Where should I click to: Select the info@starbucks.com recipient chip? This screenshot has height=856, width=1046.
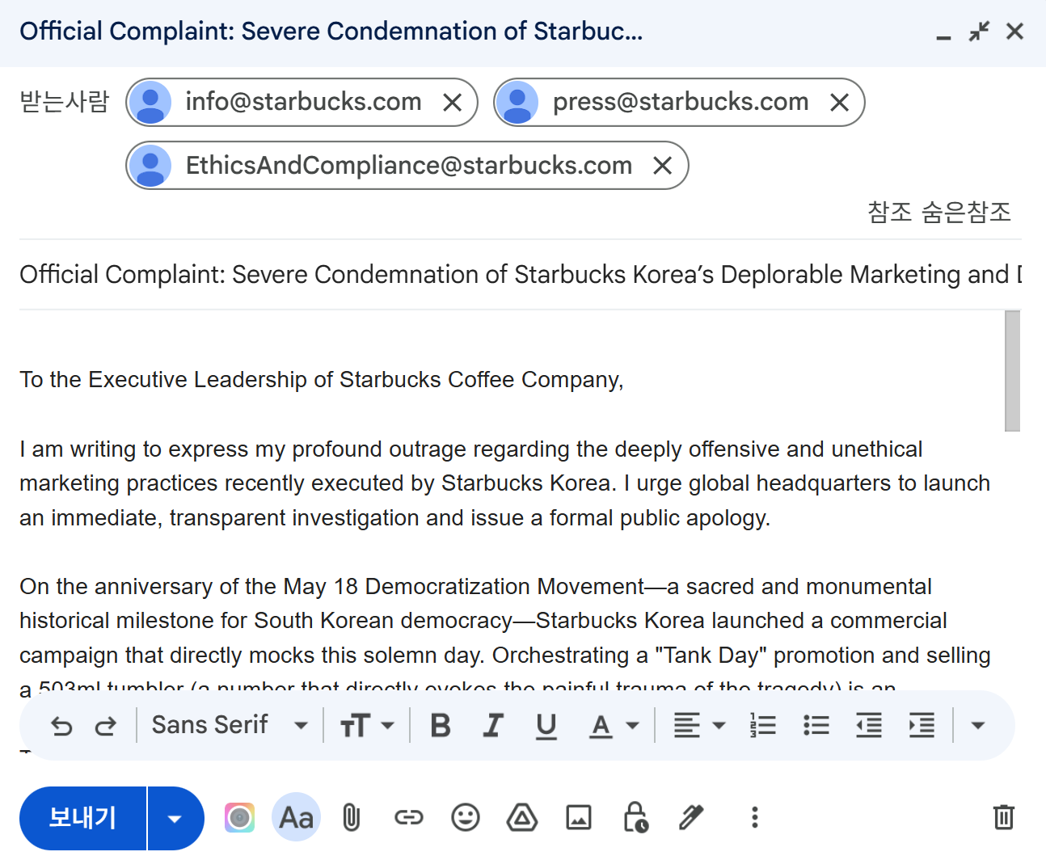(302, 102)
